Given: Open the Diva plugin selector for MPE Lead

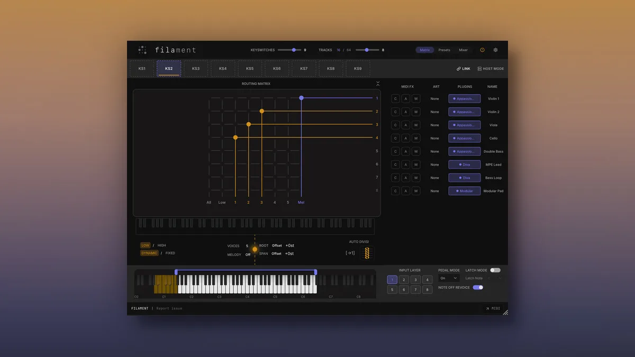Looking at the screenshot, I should tap(465, 164).
